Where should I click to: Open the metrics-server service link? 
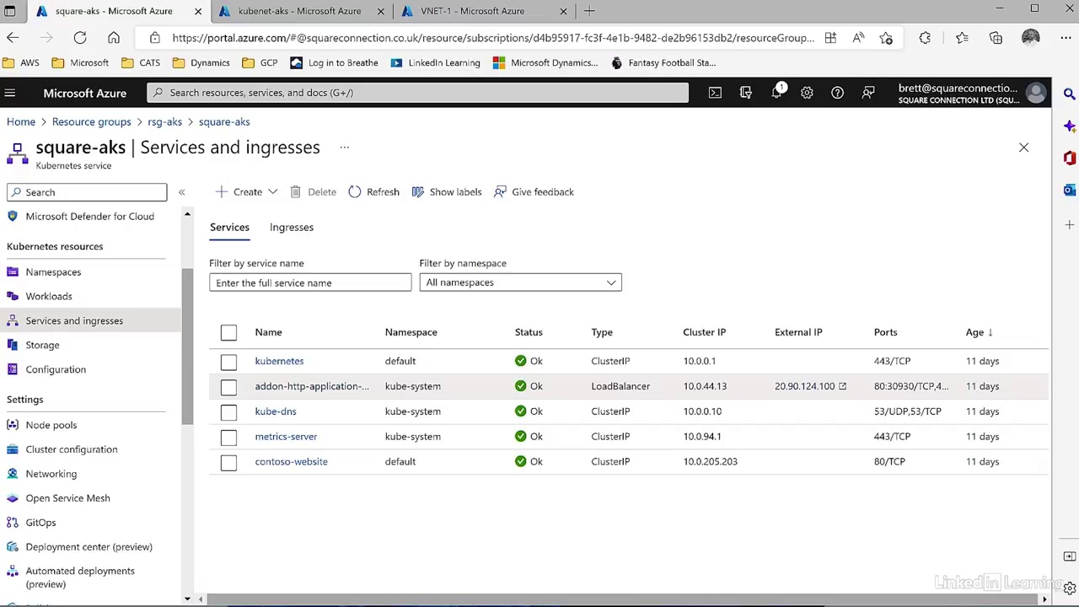pyautogui.click(x=286, y=437)
